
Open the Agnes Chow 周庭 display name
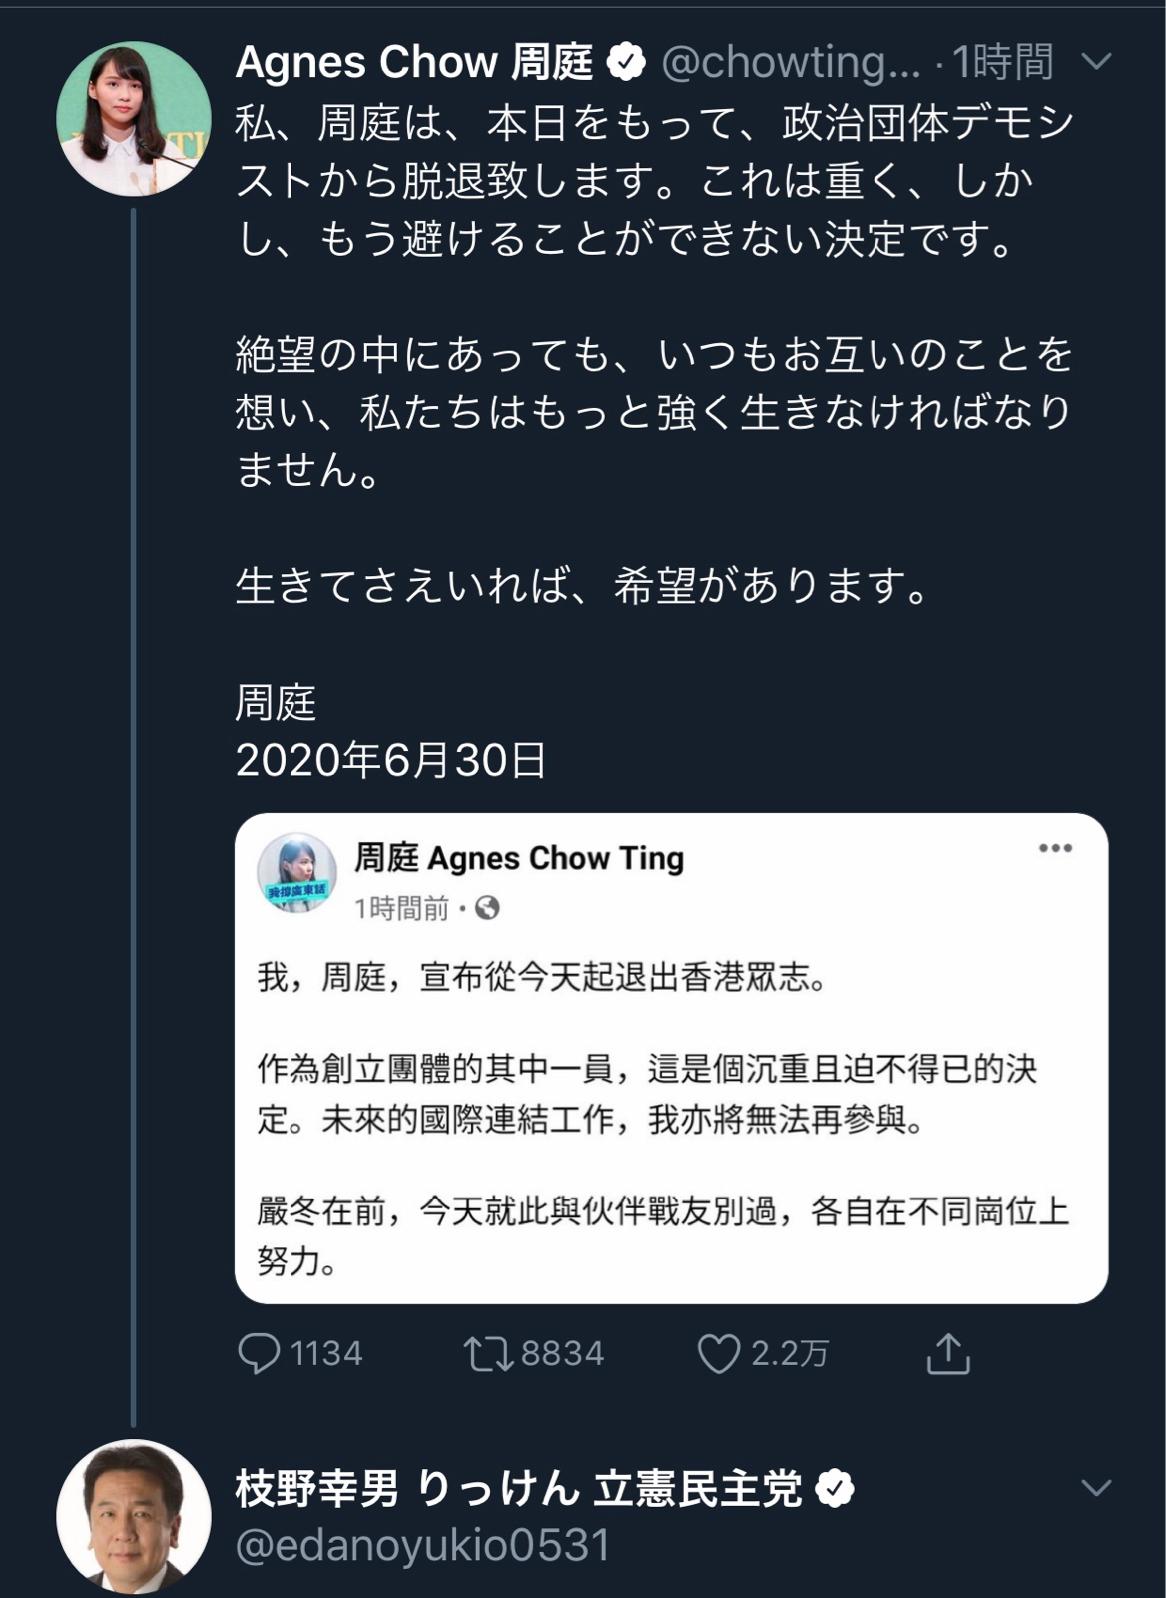[x=414, y=63]
